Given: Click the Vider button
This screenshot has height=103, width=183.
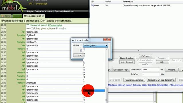Looking at the screenshot, I should click(162, 62).
